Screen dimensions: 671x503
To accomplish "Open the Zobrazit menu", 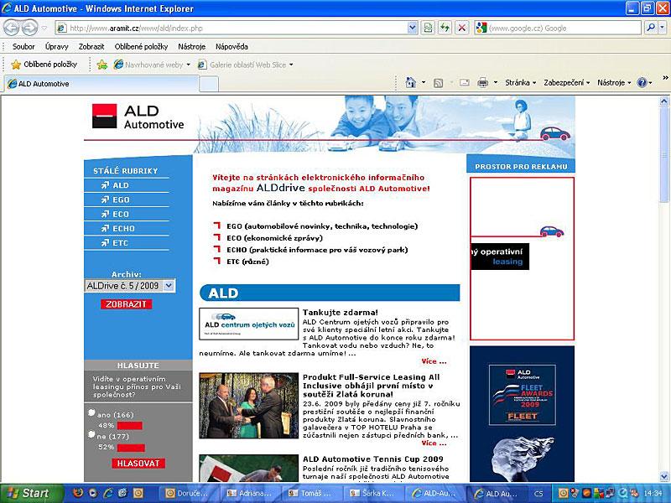I will pos(91,47).
